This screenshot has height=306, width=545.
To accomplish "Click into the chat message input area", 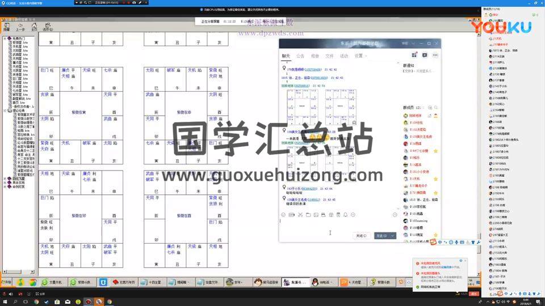I will 335,225.
